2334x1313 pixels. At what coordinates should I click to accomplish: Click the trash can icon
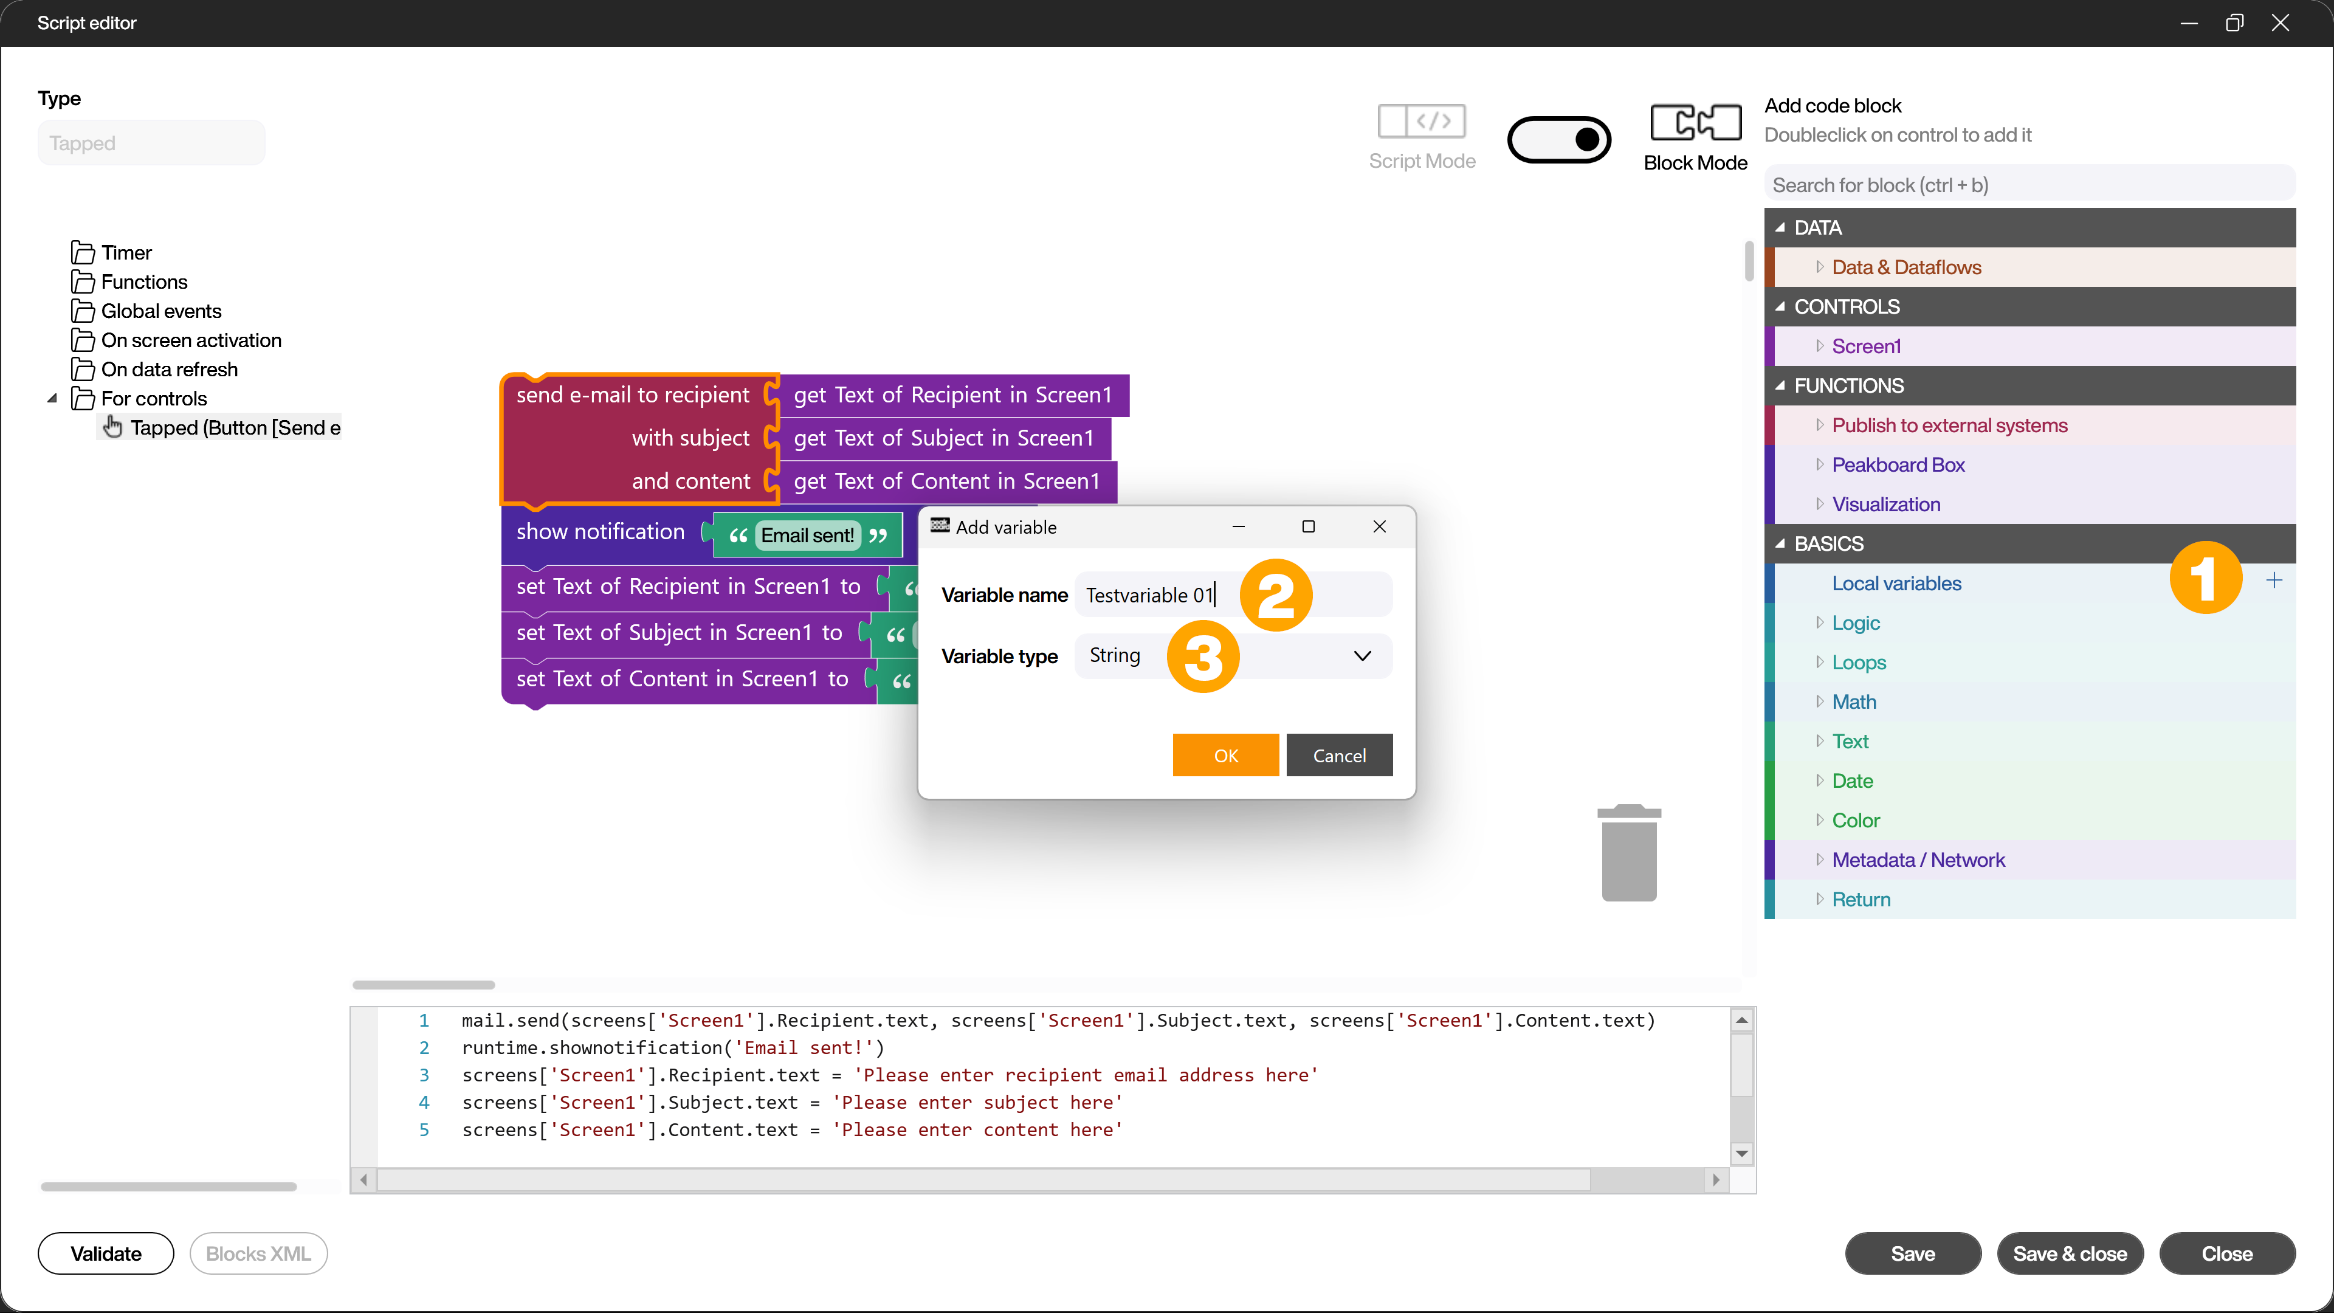(x=1629, y=853)
